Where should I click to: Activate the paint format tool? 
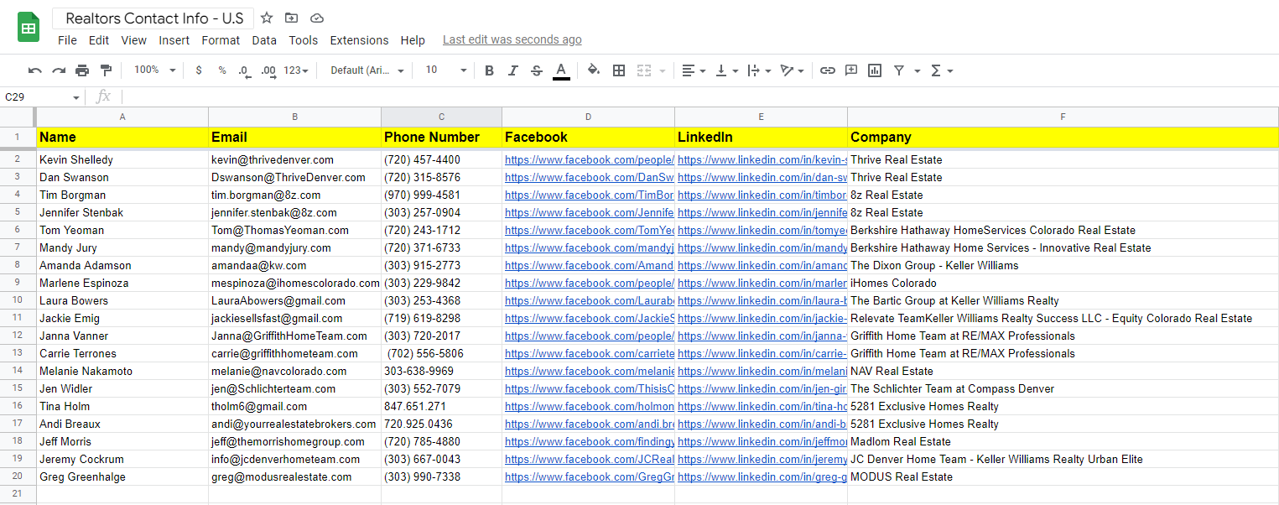point(106,70)
